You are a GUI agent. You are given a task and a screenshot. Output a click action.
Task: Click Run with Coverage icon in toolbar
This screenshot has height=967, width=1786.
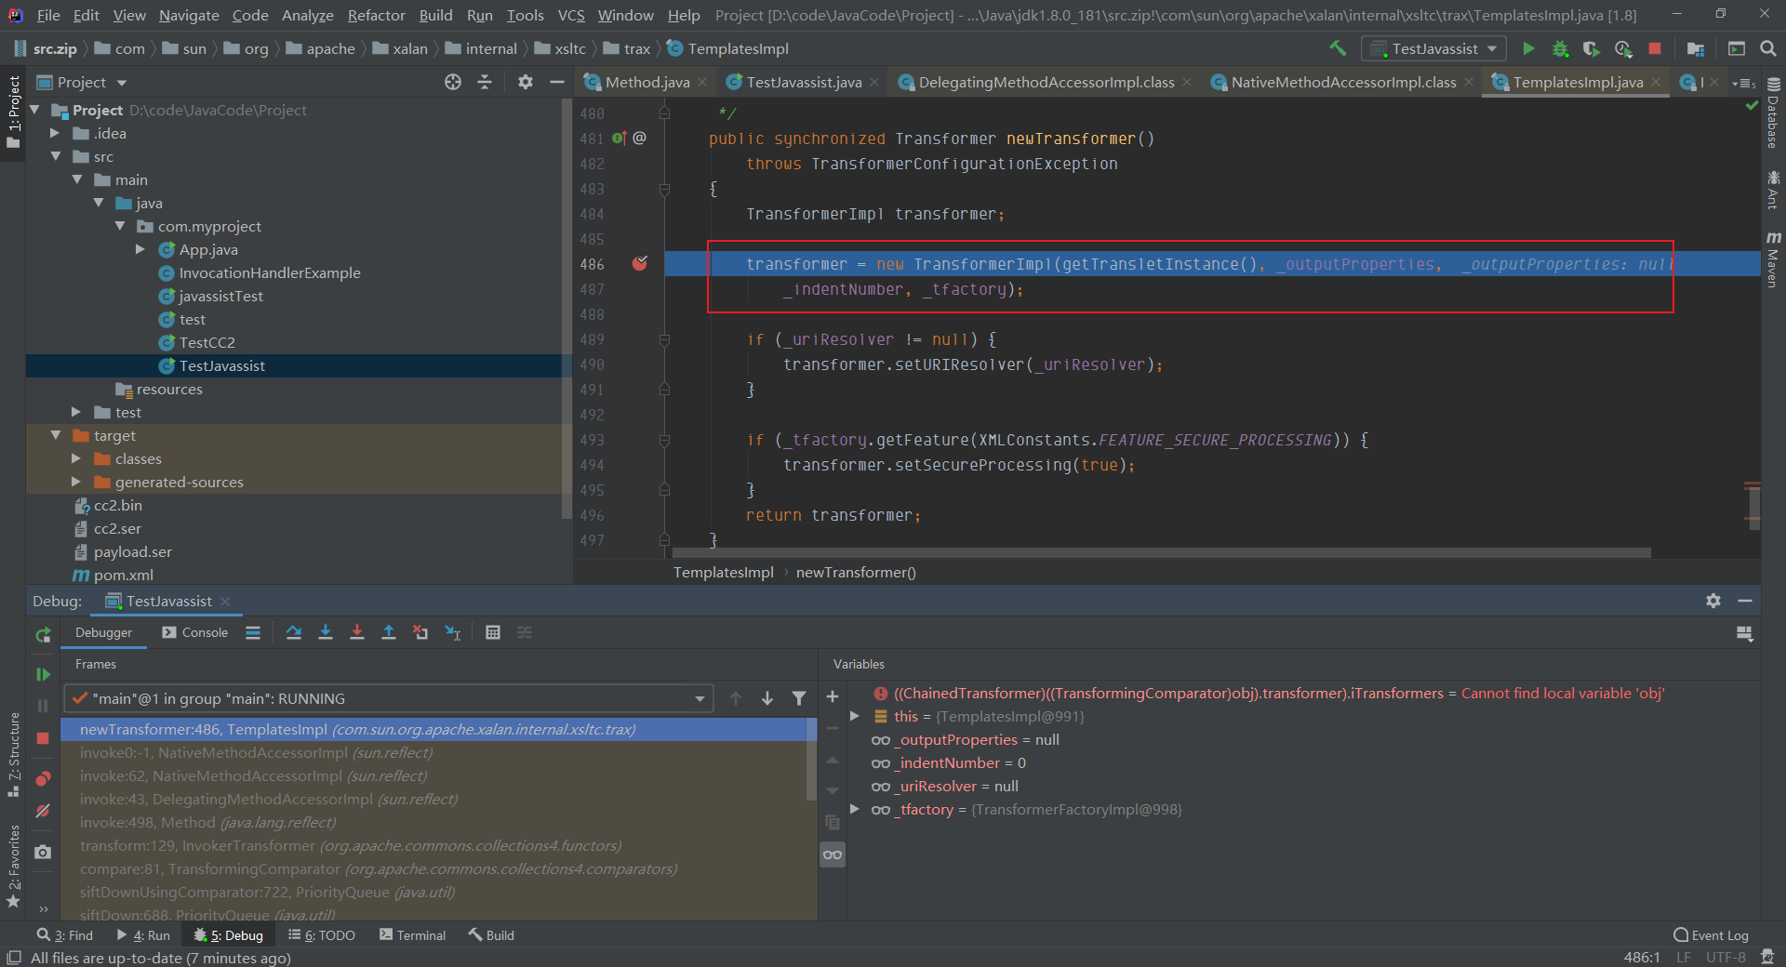click(x=1592, y=48)
